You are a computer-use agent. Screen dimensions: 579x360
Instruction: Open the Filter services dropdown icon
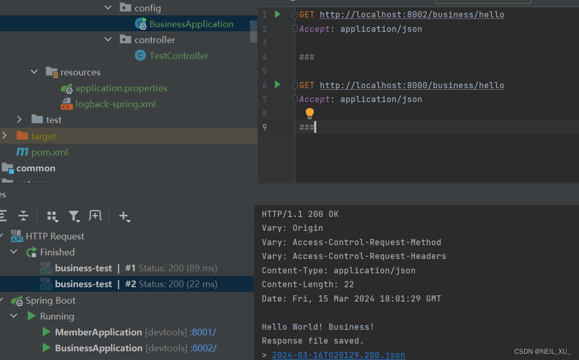[74, 216]
